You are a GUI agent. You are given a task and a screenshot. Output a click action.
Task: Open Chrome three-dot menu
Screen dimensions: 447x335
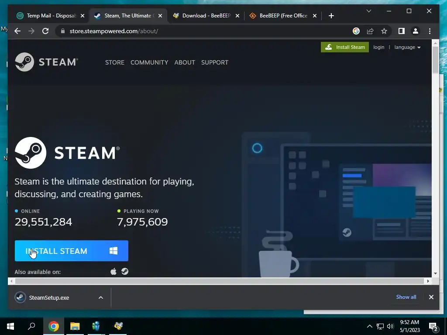click(x=430, y=31)
